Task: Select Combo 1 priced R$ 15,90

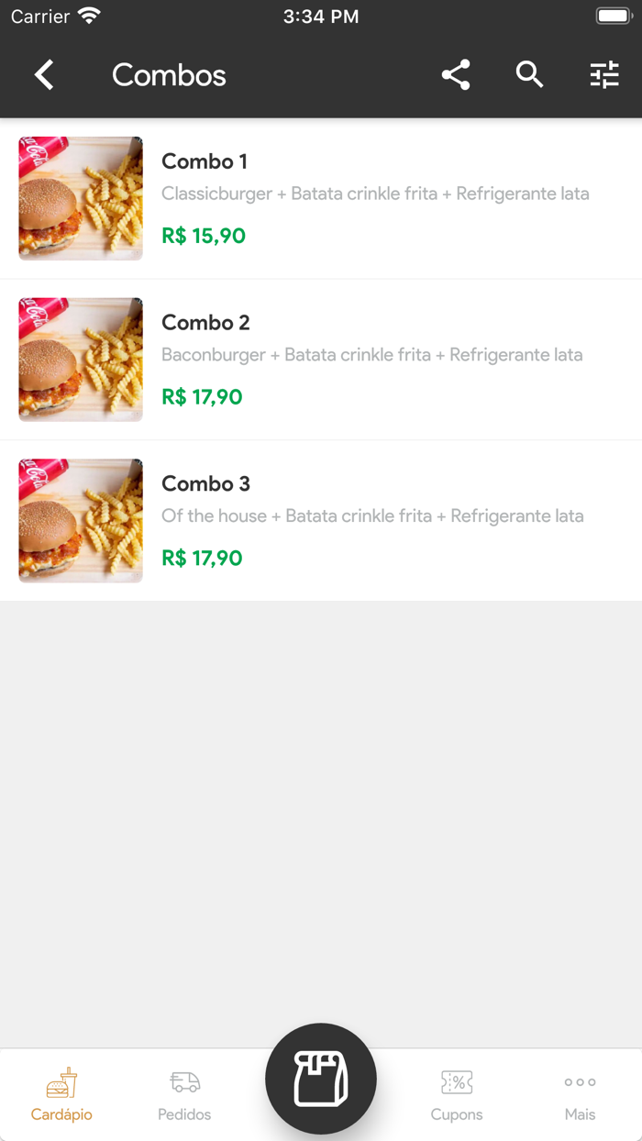Action: 321,198
